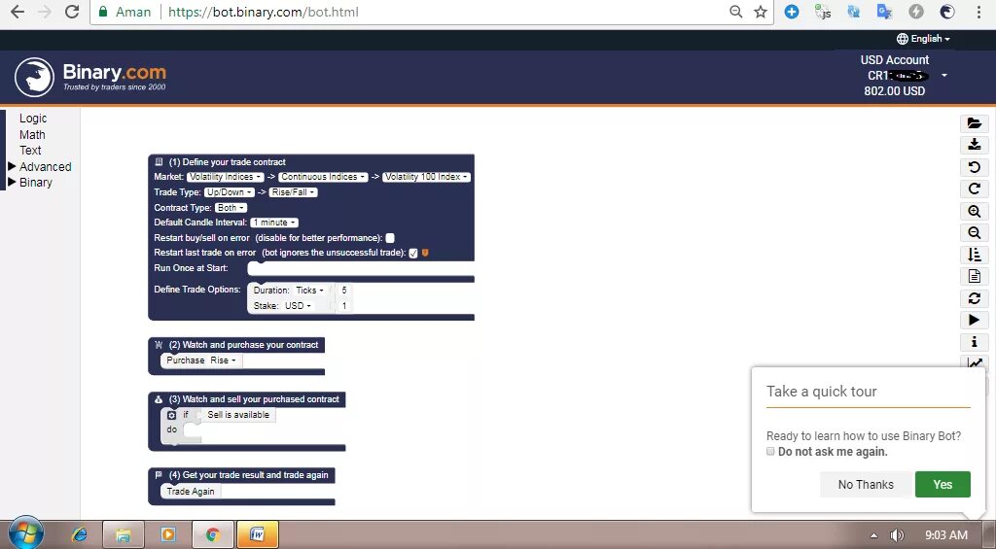Open the Logic toolbox category
The height and width of the screenshot is (549, 996).
click(x=33, y=119)
